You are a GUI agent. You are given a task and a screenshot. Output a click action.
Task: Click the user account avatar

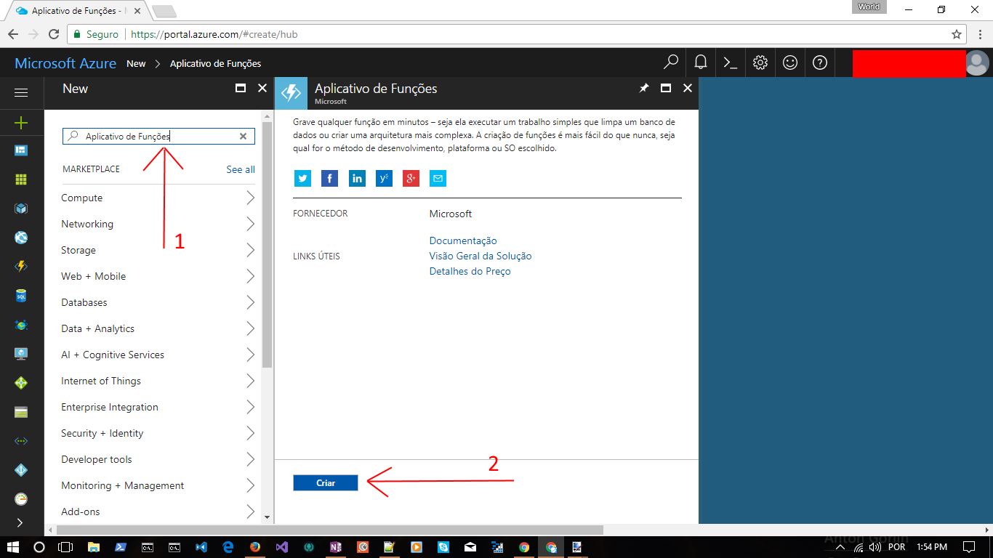click(978, 63)
